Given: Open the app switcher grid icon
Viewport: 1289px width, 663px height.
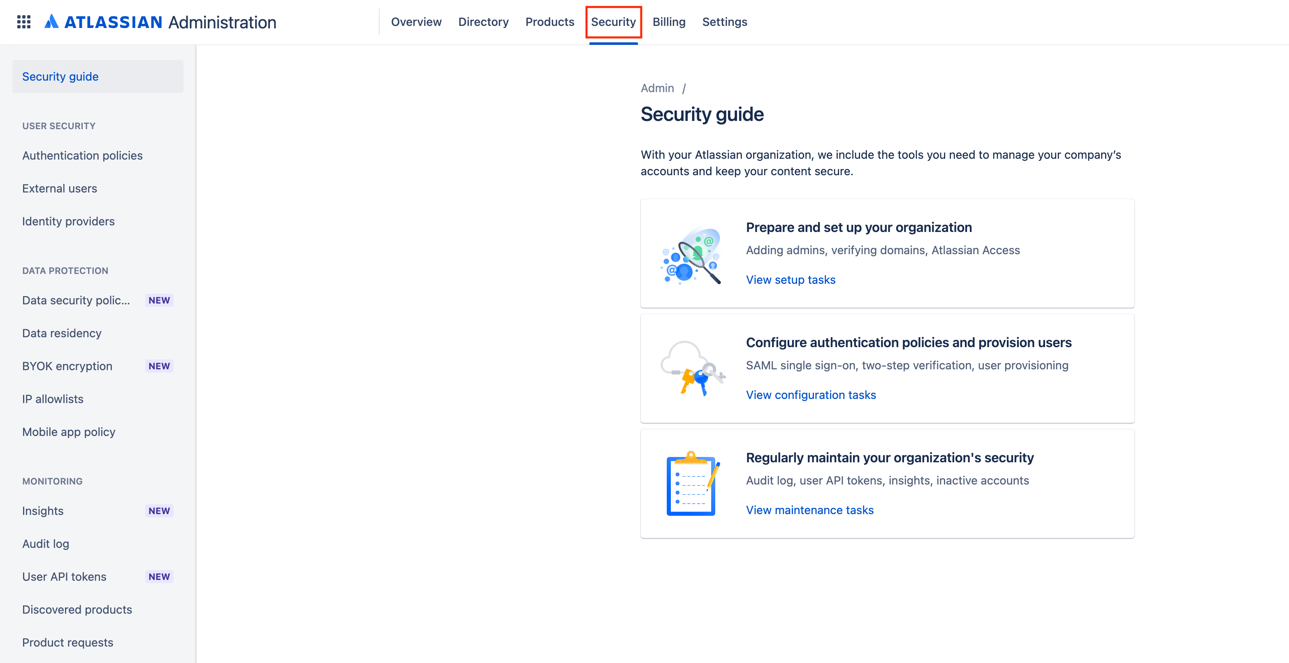Looking at the screenshot, I should click(23, 22).
